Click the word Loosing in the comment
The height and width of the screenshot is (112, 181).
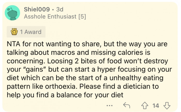pos(60,61)
